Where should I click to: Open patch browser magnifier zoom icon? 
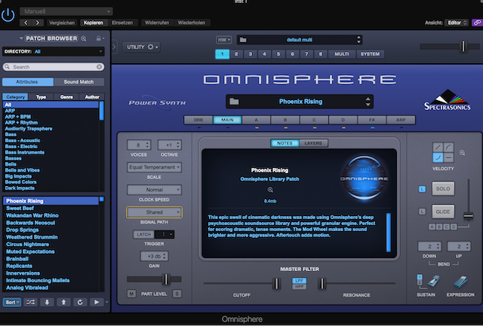[x=84, y=38]
